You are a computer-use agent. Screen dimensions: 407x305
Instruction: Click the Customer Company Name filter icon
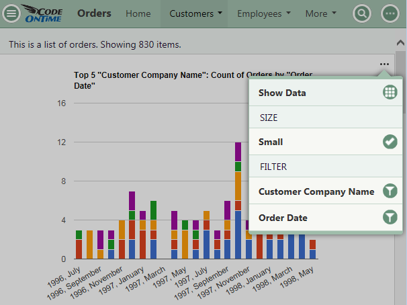click(x=390, y=191)
